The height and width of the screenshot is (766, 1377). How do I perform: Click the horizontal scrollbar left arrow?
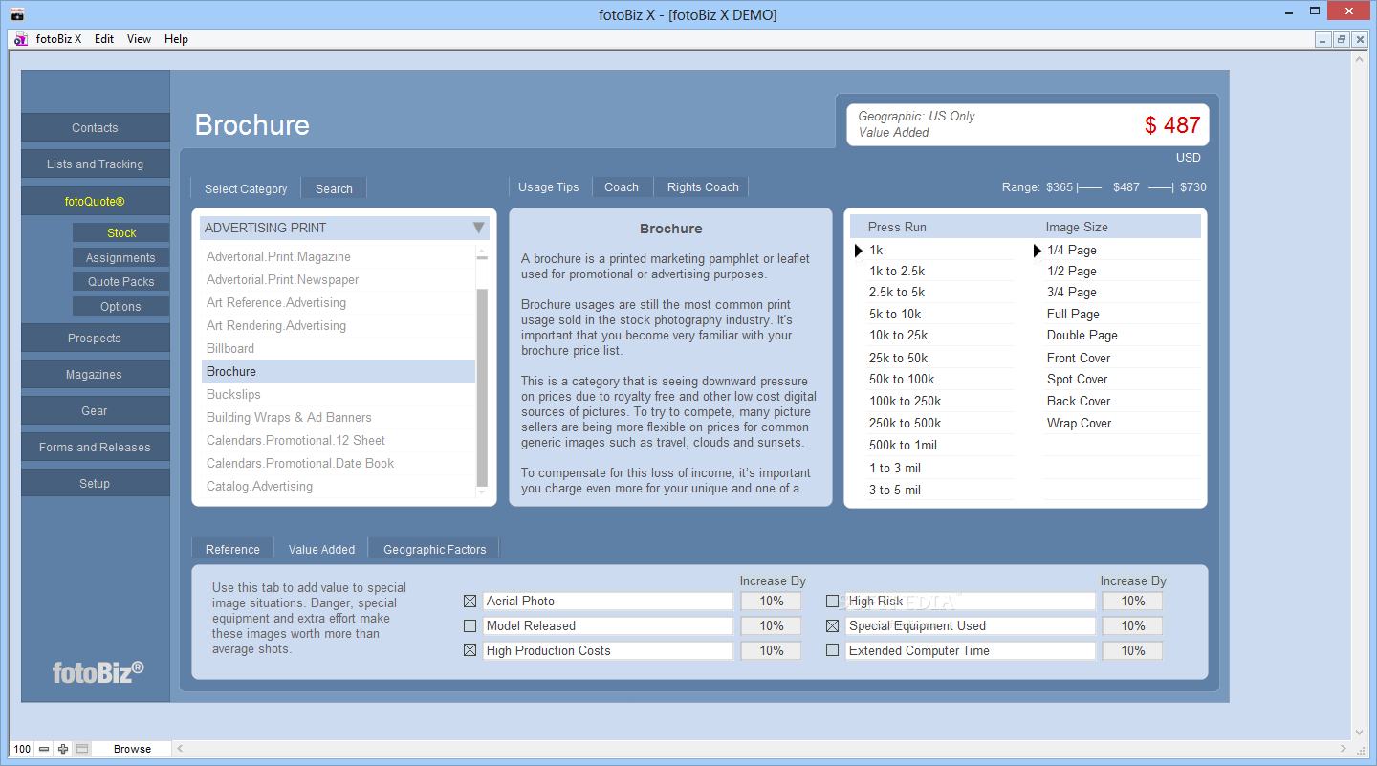pyautogui.click(x=179, y=749)
